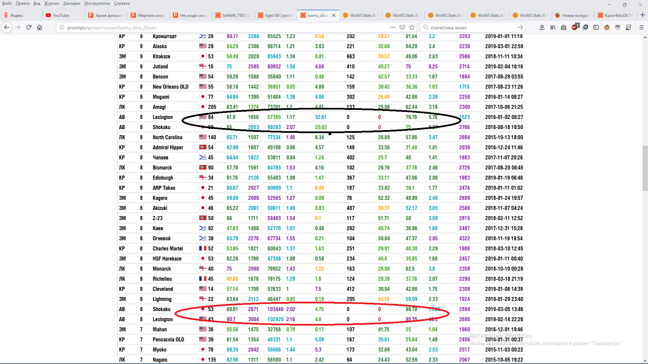Go back to the previous page
Image resolution: width=648 pixels, height=364 pixels.
[x=7, y=27]
